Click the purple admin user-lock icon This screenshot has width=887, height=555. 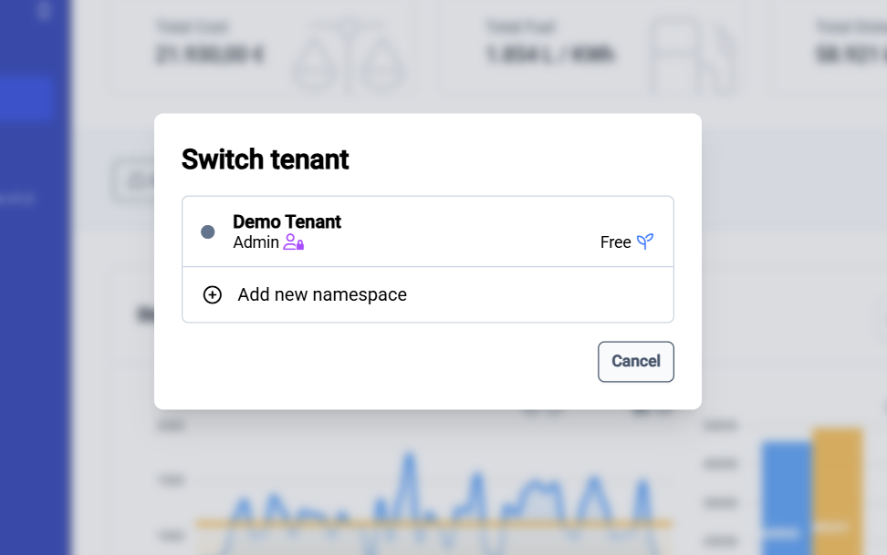click(293, 242)
